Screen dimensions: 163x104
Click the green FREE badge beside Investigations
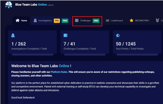[x=65, y=21]
